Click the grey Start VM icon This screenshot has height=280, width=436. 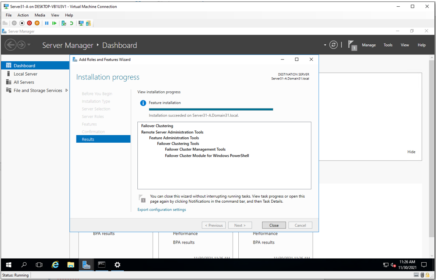14,23
